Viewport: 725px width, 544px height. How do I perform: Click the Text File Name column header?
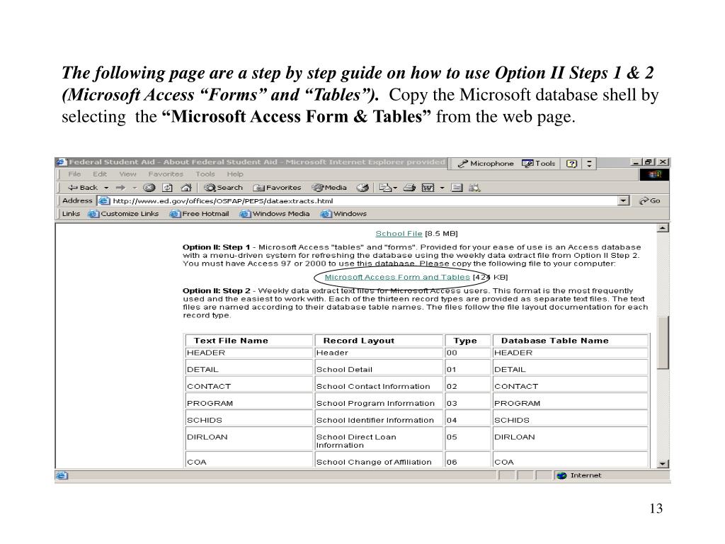249,341
